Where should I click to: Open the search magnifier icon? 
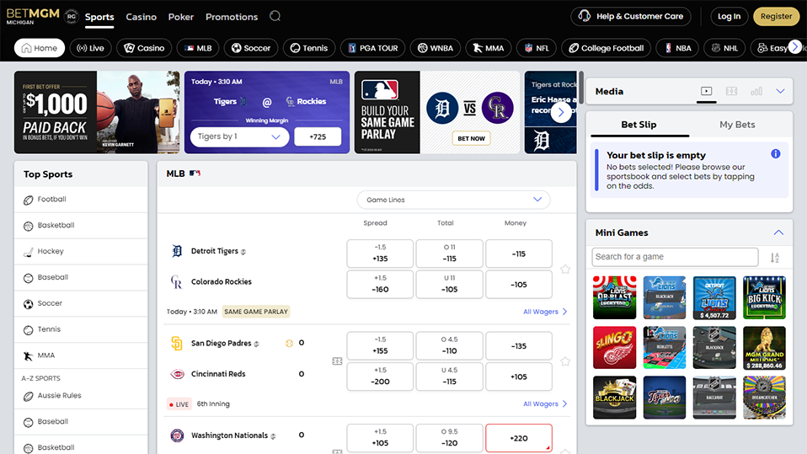coord(275,16)
